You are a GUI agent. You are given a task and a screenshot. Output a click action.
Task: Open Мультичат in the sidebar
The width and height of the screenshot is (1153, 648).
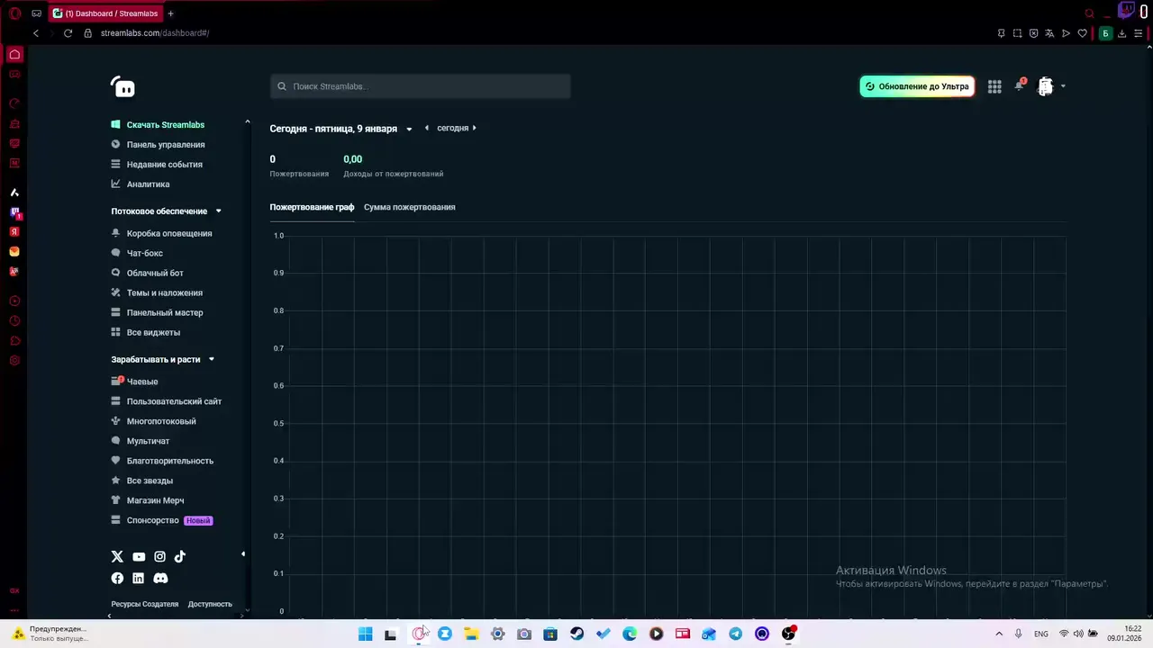(141, 441)
